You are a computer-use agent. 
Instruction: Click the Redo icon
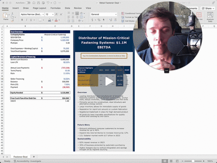coord(55,3)
